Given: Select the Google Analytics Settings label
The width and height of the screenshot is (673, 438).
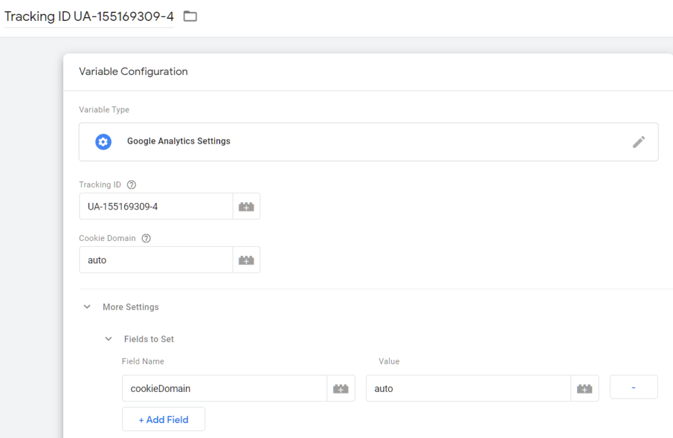Looking at the screenshot, I should pyautogui.click(x=179, y=141).
